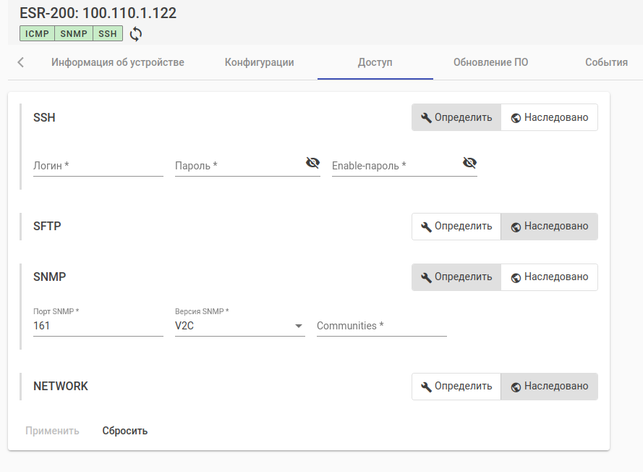Set NETWORK access to Определить

point(456,387)
